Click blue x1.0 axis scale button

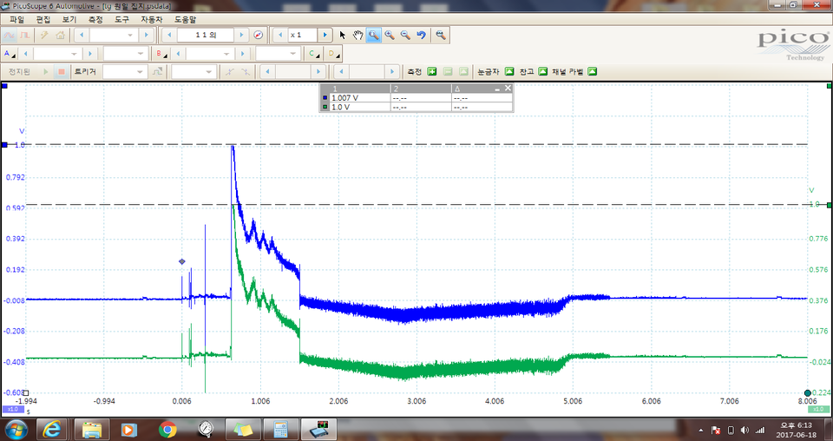coord(12,409)
